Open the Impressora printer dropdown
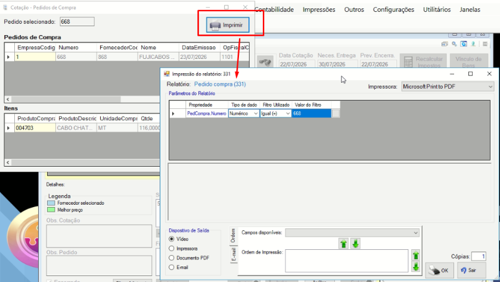The width and height of the screenshot is (500, 282). point(448,87)
